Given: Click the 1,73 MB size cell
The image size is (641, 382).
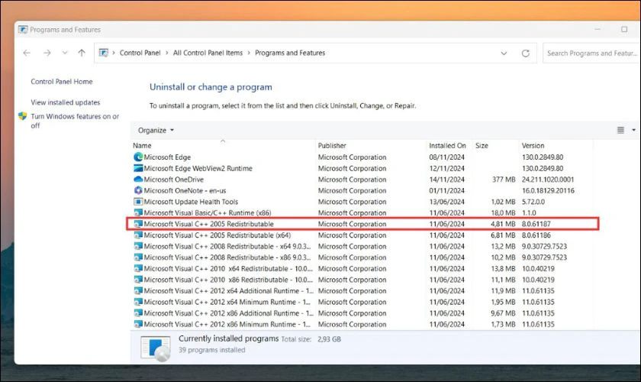Looking at the screenshot, I should [503, 324].
